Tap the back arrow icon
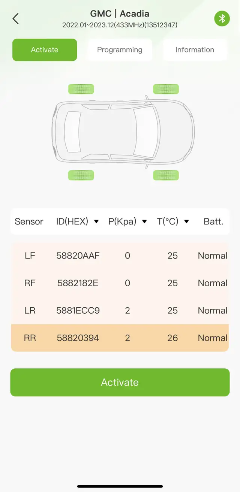 point(15,19)
